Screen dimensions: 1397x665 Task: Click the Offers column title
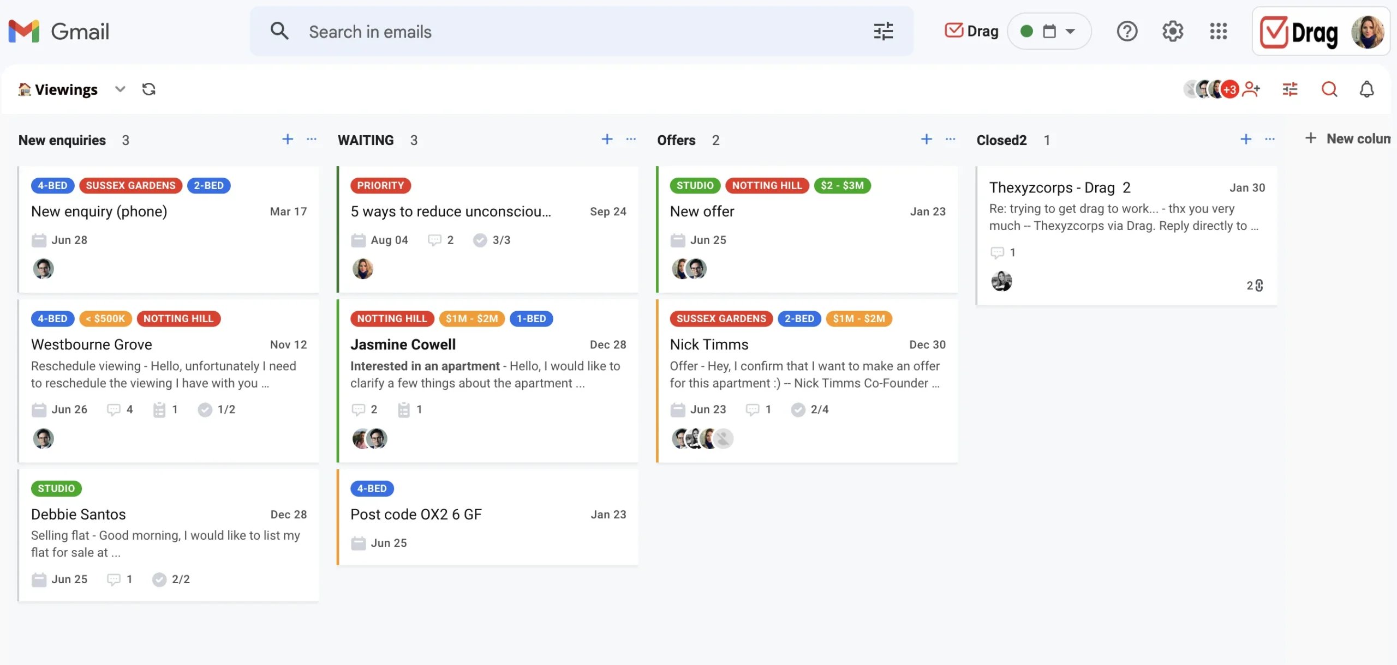tap(676, 140)
